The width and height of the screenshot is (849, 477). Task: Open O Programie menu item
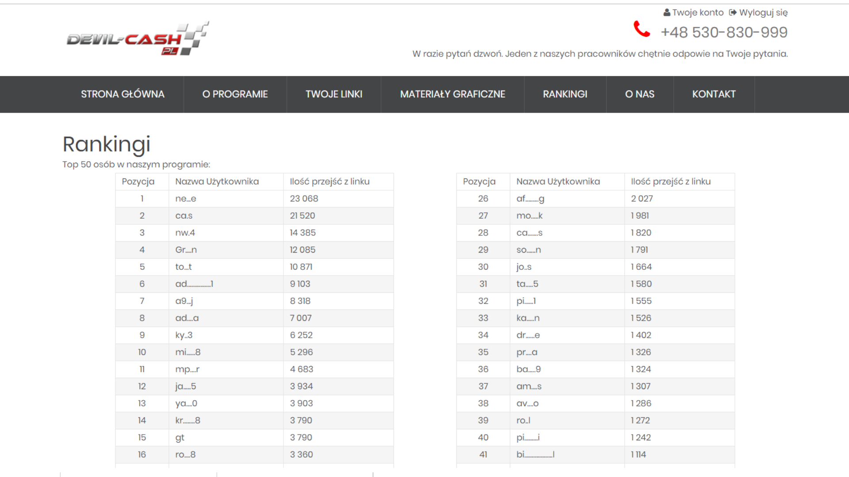[235, 94]
